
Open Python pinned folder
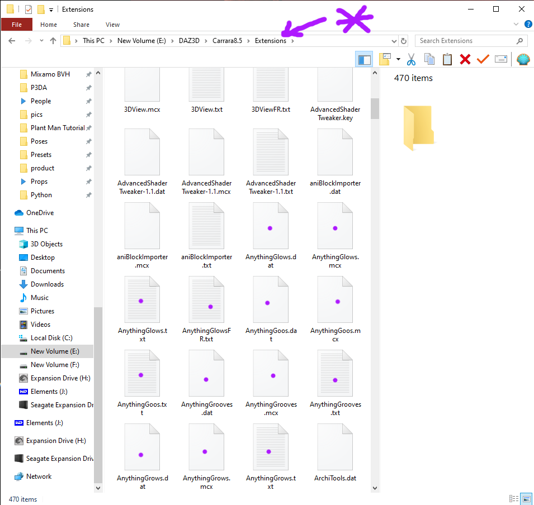pos(41,195)
